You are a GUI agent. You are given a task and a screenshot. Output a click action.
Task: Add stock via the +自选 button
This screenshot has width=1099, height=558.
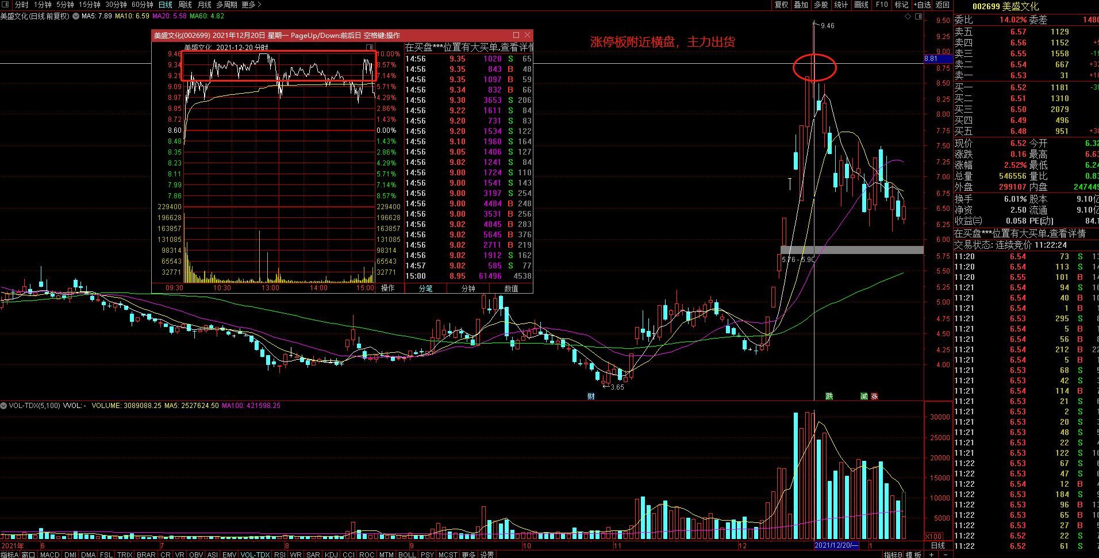(x=922, y=5)
